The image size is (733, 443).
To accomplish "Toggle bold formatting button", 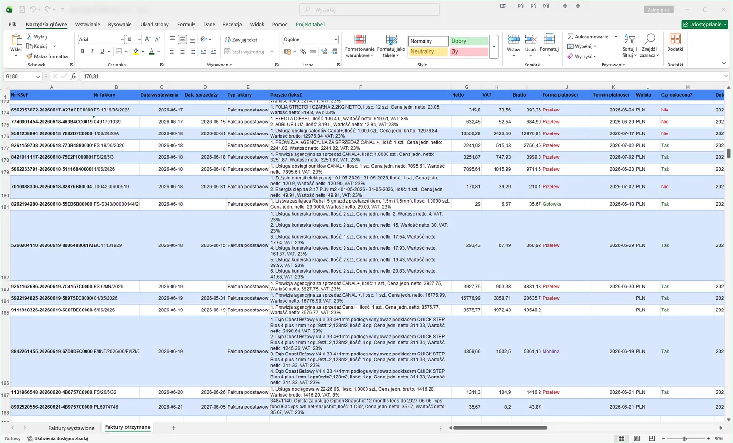I will click(83, 51).
